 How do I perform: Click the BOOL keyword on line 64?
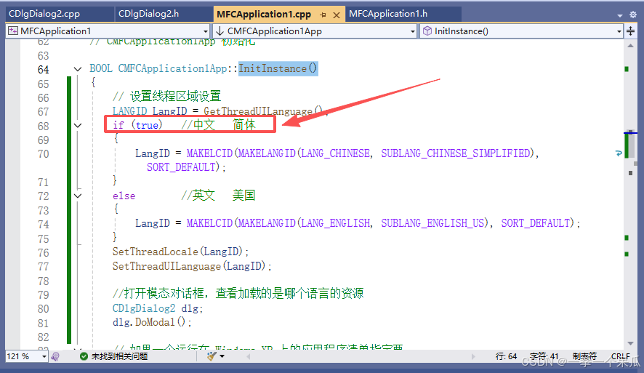(x=101, y=68)
